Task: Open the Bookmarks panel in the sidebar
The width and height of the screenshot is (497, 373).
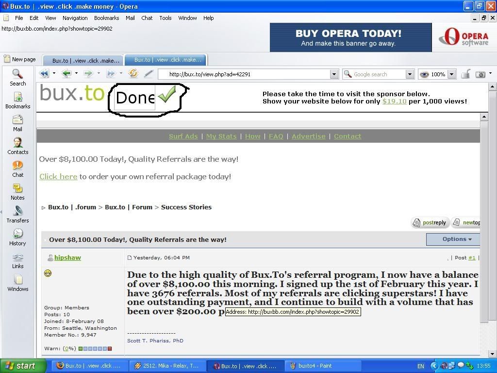Action: [x=18, y=101]
